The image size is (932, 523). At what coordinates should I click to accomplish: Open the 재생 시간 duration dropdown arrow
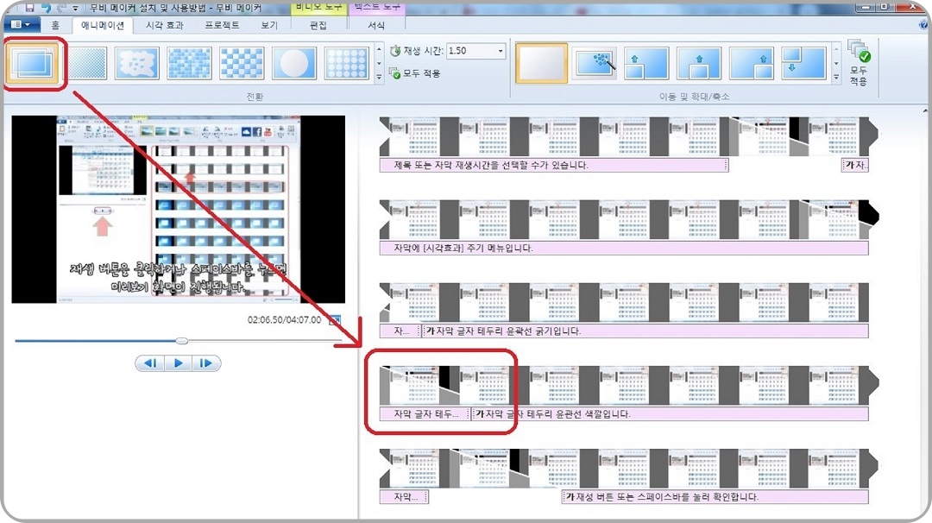click(501, 51)
